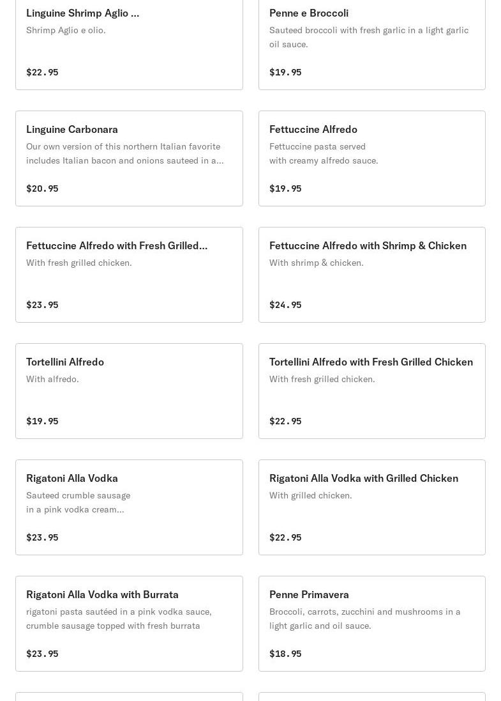Click the $24.95 price on Shrimp & Chicken
The height and width of the screenshot is (701, 501).
pos(285,305)
